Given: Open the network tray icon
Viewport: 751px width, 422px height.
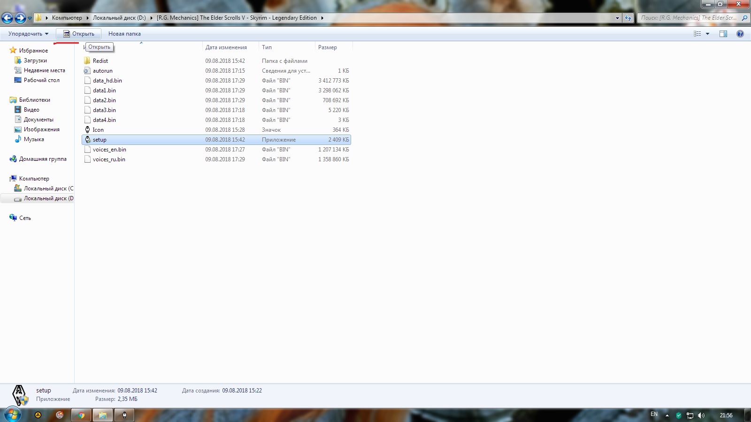Looking at the screenshot, I should [x=690, y=415].
